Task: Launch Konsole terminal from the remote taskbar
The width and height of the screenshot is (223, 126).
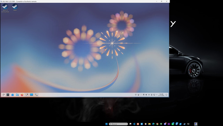Action: click(8, 95)
